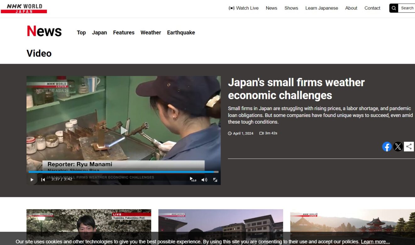Go to the Contact page
Viewport: 415px width, 245px height.
tap(372, 8)
